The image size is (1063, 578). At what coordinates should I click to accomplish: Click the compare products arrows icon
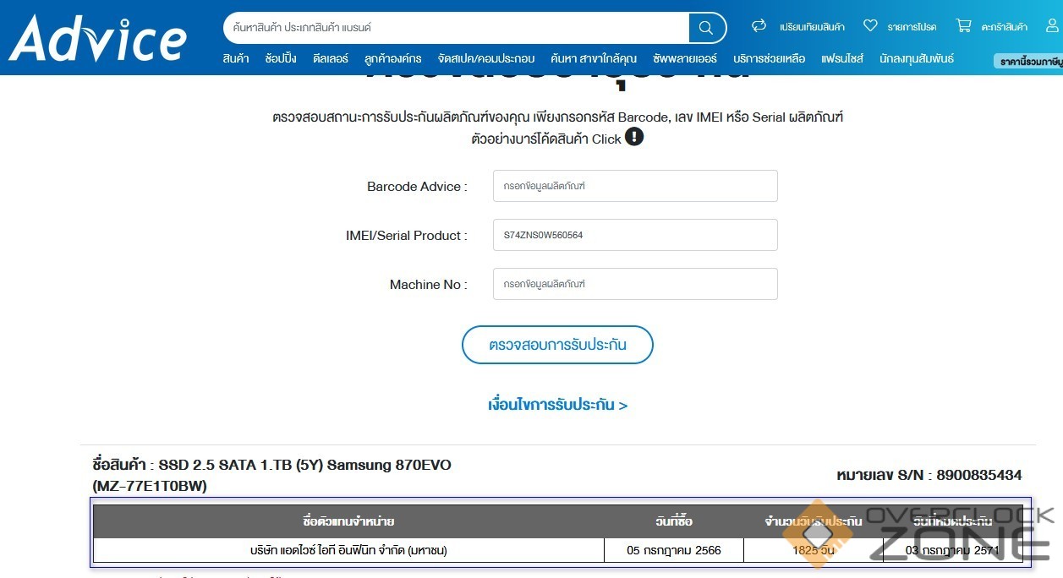coord(759,26)
